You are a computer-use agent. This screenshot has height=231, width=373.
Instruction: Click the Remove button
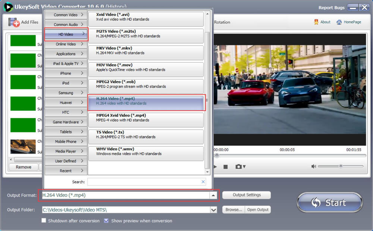tap(23, 167)
